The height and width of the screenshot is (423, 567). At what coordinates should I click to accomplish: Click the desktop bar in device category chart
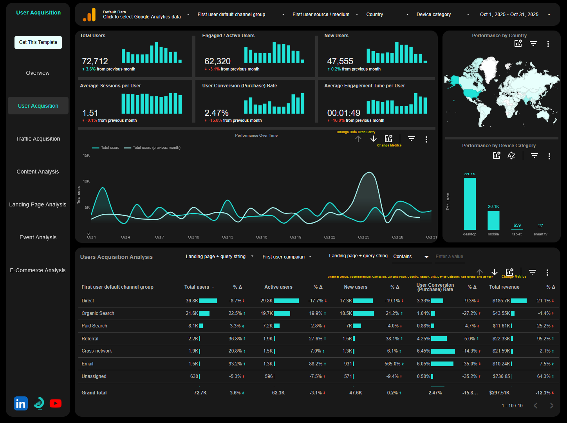click(x=470, y=204)
